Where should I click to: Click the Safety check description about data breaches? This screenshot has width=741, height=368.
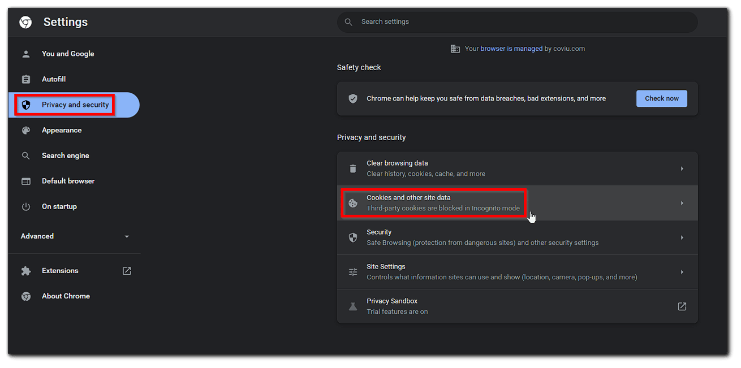(x=486, y=98)
